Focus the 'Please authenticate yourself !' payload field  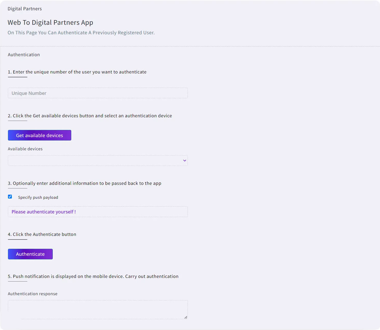coord(98,212)
